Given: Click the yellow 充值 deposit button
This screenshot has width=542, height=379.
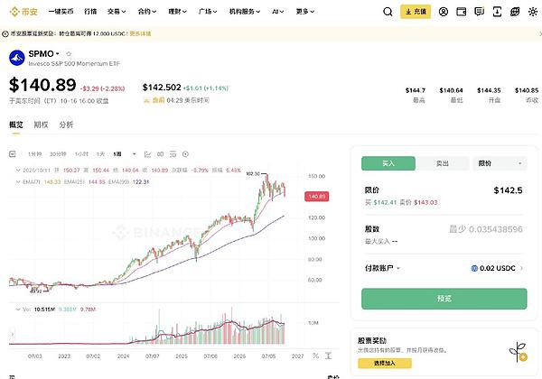Looking at the screenshot, I should pyautogui.click(x=416, y=12).
